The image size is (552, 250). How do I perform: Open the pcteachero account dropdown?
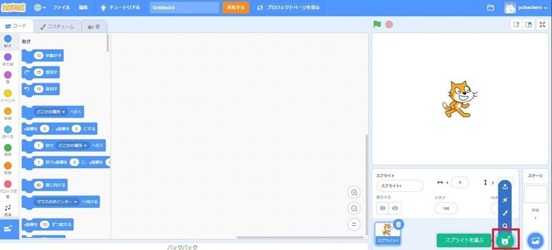click(526, 8)
